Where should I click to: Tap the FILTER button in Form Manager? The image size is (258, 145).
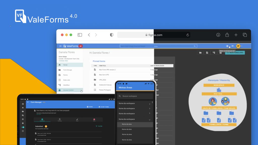tap(99, 126)
